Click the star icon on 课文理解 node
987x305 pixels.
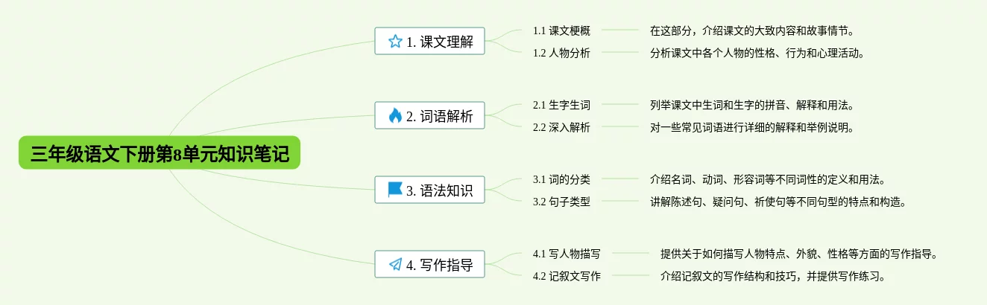(x=395, y=42)
